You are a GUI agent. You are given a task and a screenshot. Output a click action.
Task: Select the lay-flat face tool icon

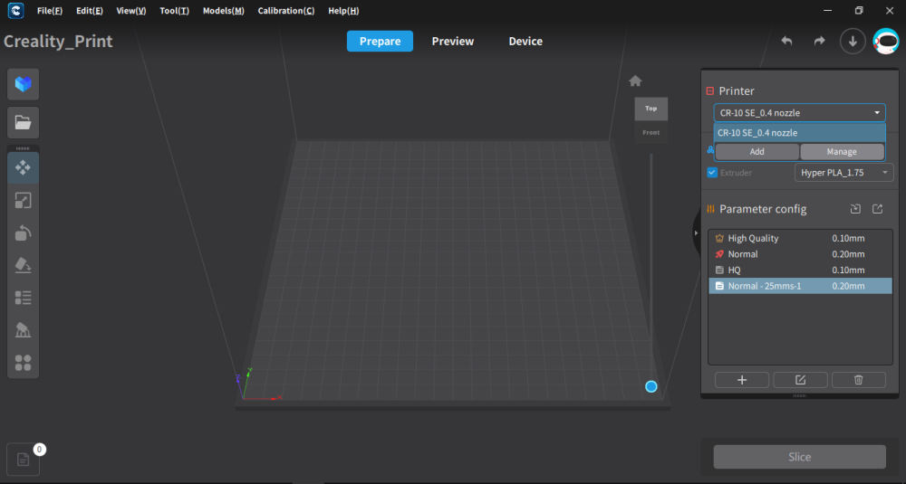[x=24, y=265]
